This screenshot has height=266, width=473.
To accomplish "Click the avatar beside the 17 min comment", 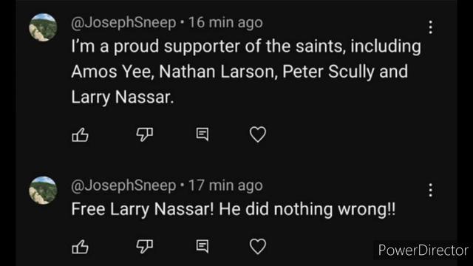I will click(x=43, y=191).
